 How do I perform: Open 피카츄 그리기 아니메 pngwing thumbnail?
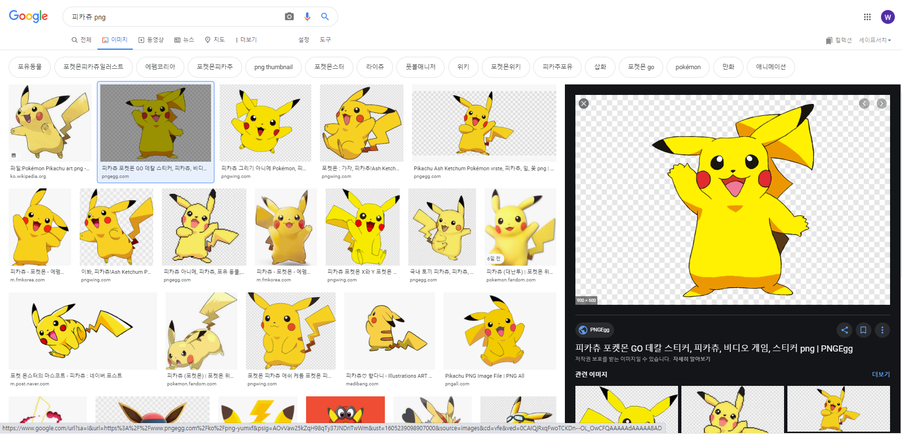265,123
